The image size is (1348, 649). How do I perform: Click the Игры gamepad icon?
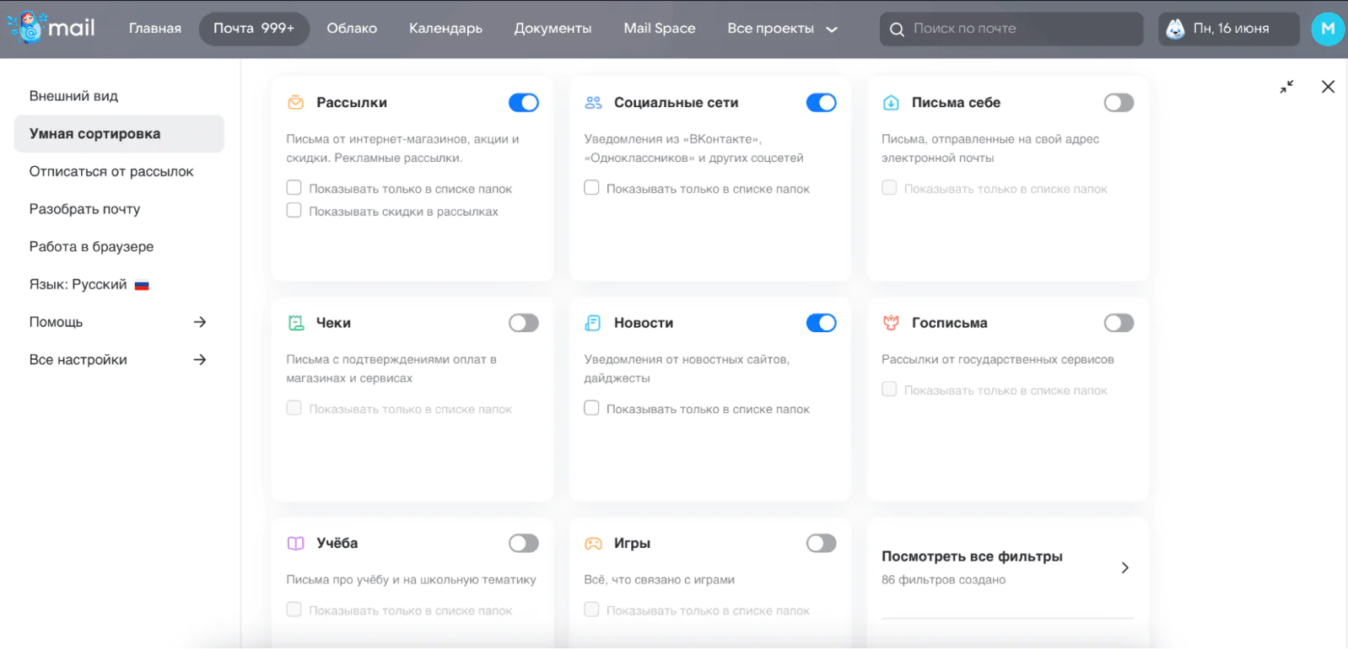tap(593, 544)
